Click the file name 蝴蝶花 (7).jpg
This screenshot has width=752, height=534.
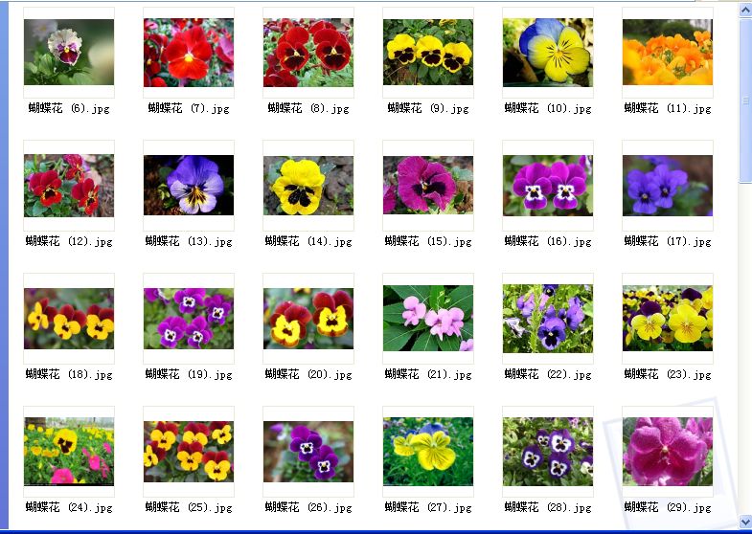tap(189, 109)
